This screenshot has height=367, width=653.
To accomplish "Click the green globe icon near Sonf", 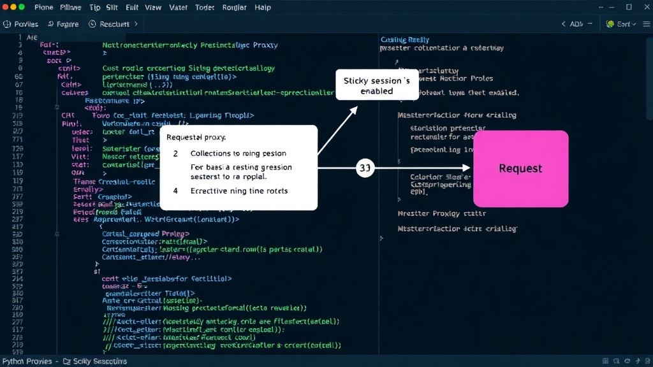I will pyautogui.click(x=610, y=24).
